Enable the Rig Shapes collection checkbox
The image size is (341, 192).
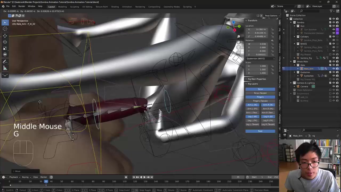pos(330,54)
